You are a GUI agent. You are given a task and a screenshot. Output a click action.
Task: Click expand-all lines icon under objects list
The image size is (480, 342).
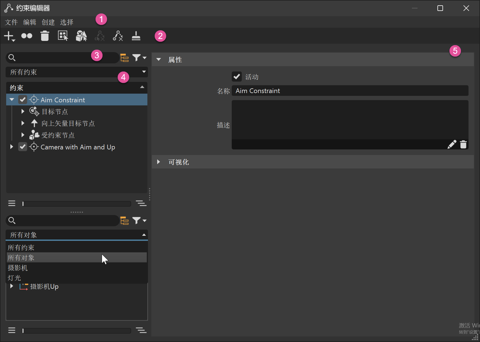pyautogui.click(x=12, y=330)
